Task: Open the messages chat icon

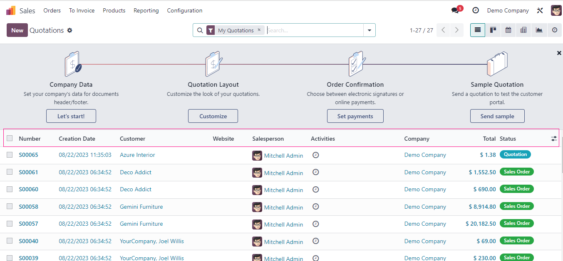Action: click(455, 10)
